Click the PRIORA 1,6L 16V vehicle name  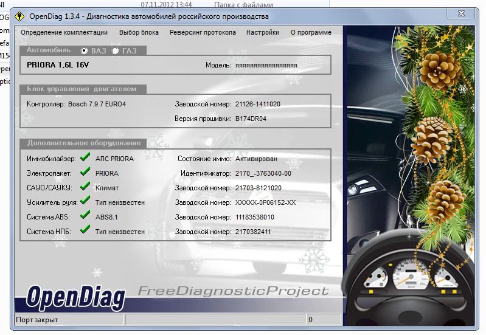pos(58,65)
